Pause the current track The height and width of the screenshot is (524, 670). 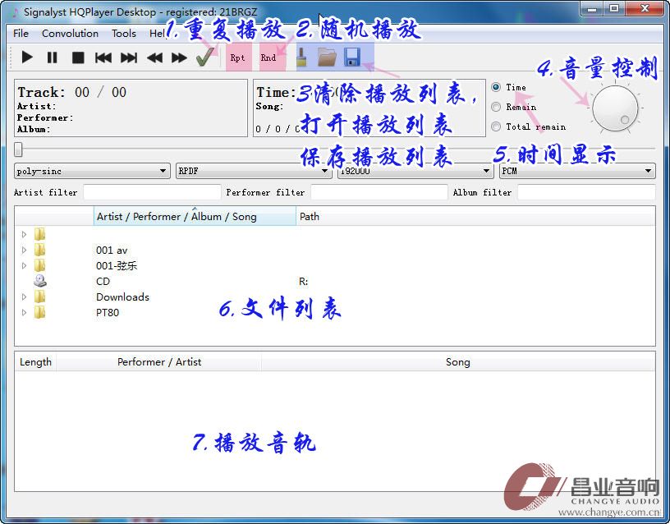[x=52, y=57]
